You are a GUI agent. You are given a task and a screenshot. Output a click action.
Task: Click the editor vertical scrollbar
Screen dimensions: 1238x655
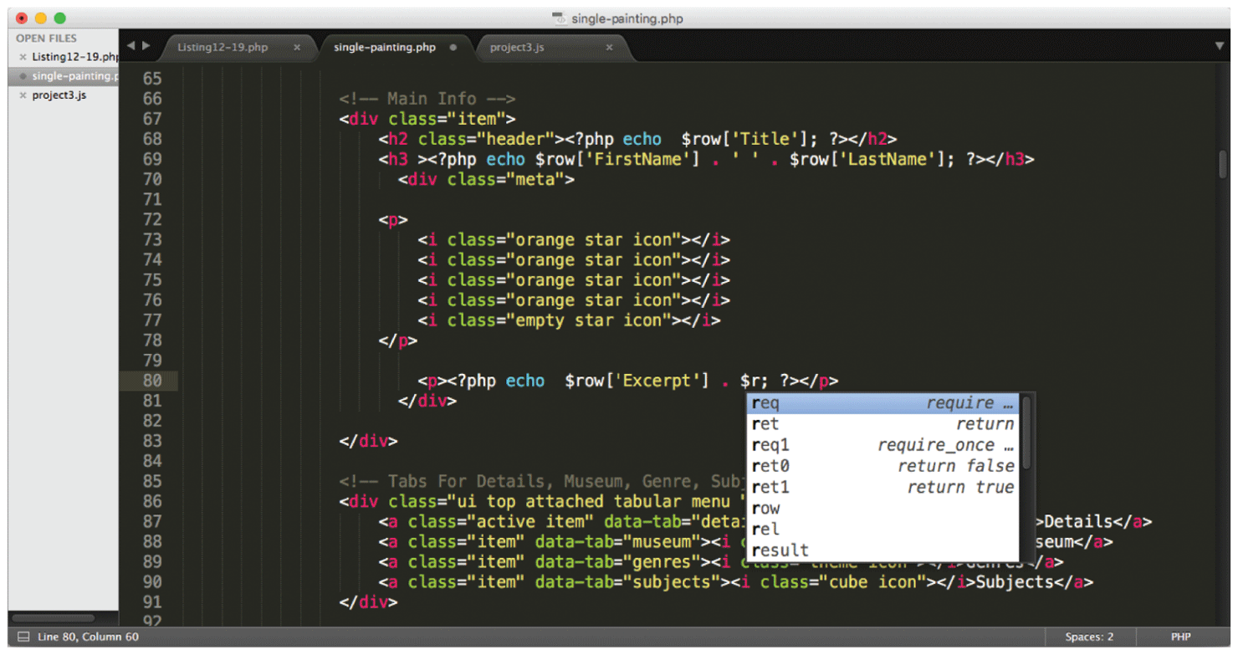pyautogui.click(x=1222, y=164)
